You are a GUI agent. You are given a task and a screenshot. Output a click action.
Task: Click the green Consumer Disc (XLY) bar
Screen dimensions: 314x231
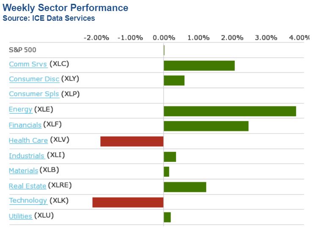point(174,81)
